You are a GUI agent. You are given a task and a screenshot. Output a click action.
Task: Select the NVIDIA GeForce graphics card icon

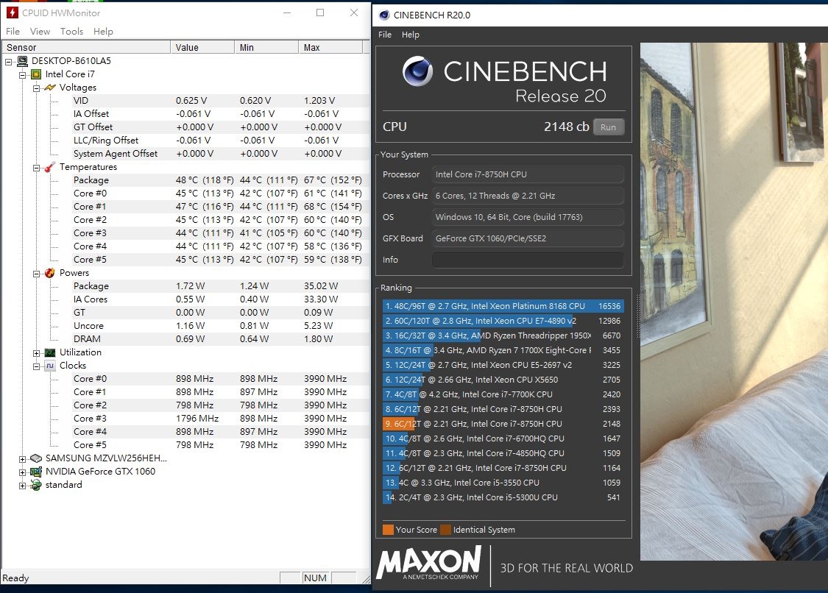[x=36, y=472]
